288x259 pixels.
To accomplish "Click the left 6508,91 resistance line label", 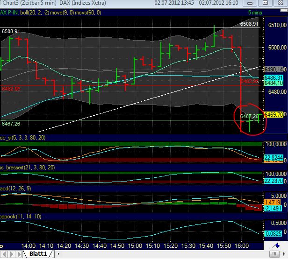I will [x=11, y=31].
